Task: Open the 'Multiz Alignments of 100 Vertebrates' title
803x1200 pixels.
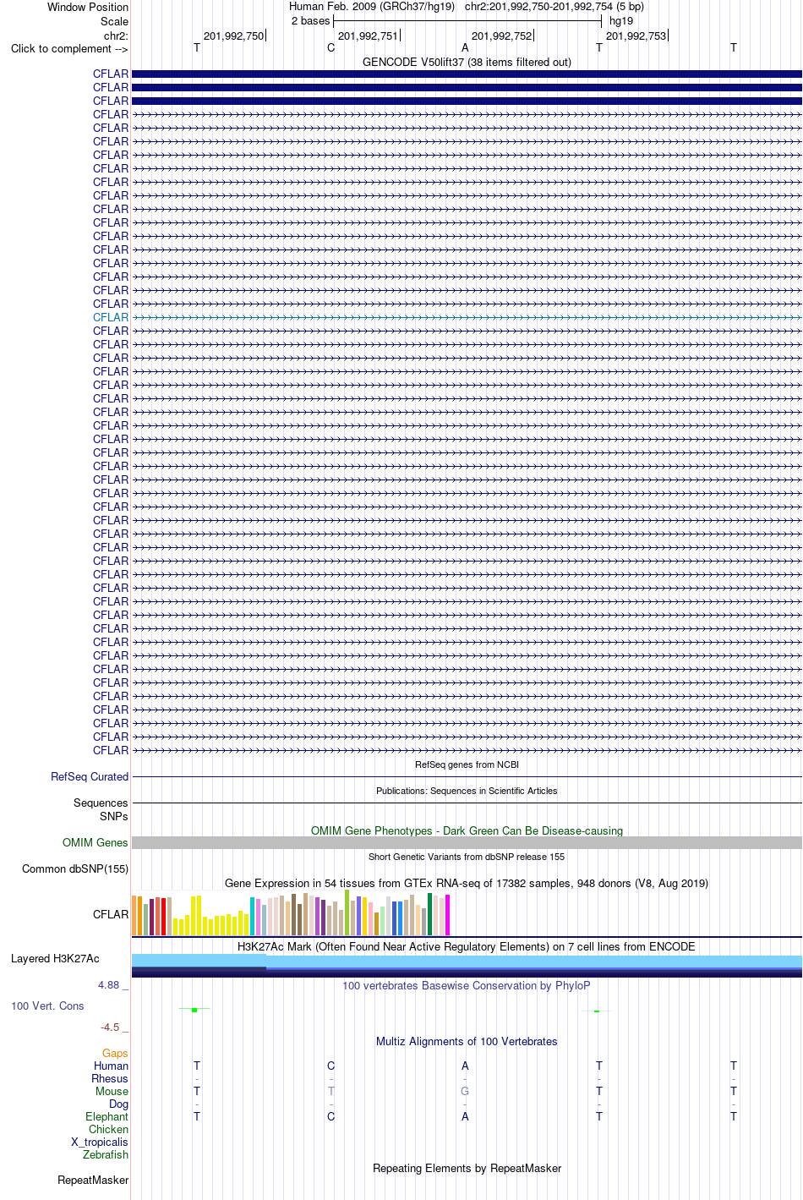Action: (467, 1041)
